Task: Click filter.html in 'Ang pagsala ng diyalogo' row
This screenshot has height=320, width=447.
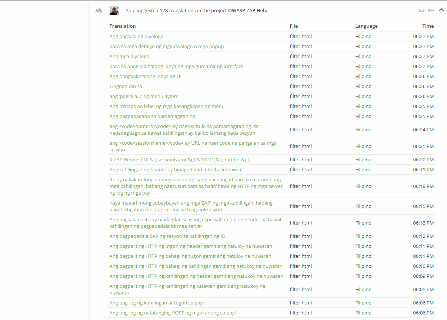Action: tap(301, 36)
